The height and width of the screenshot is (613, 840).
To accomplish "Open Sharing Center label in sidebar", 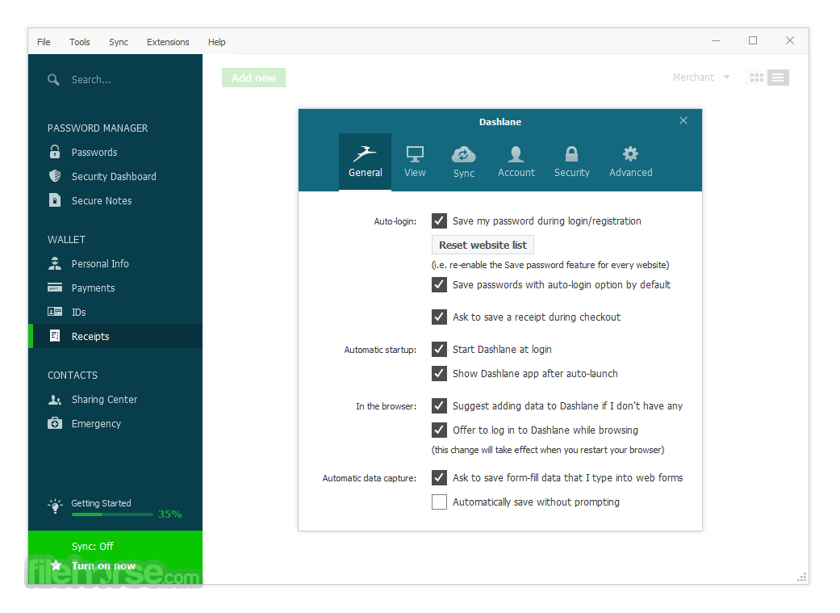I will [104, 400].
